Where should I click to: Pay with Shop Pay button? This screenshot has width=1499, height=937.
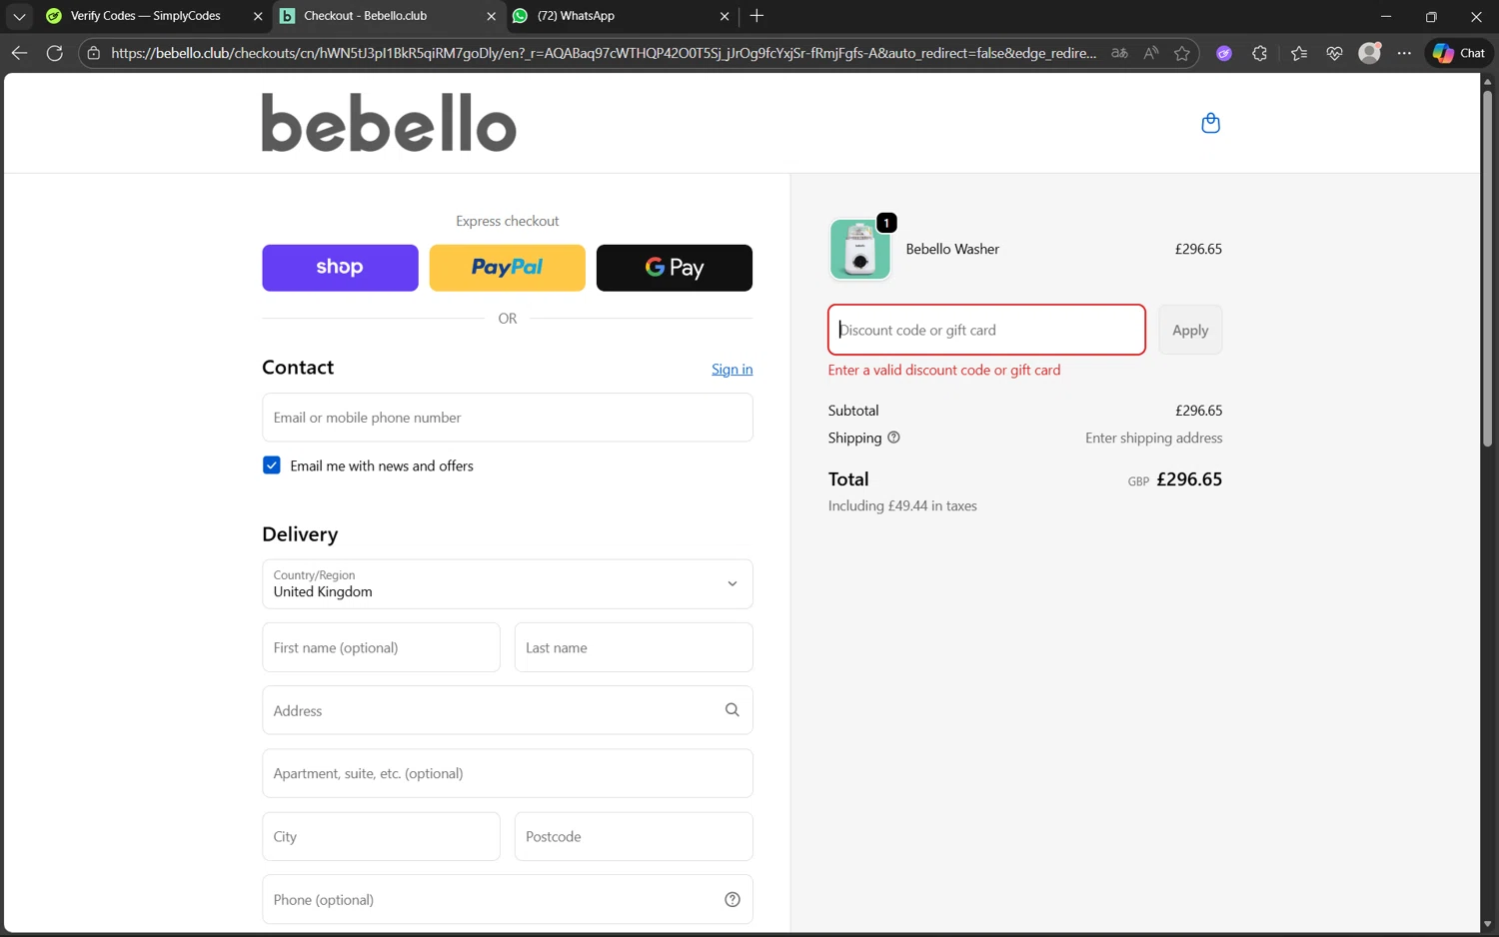click(x=340, y=268)
